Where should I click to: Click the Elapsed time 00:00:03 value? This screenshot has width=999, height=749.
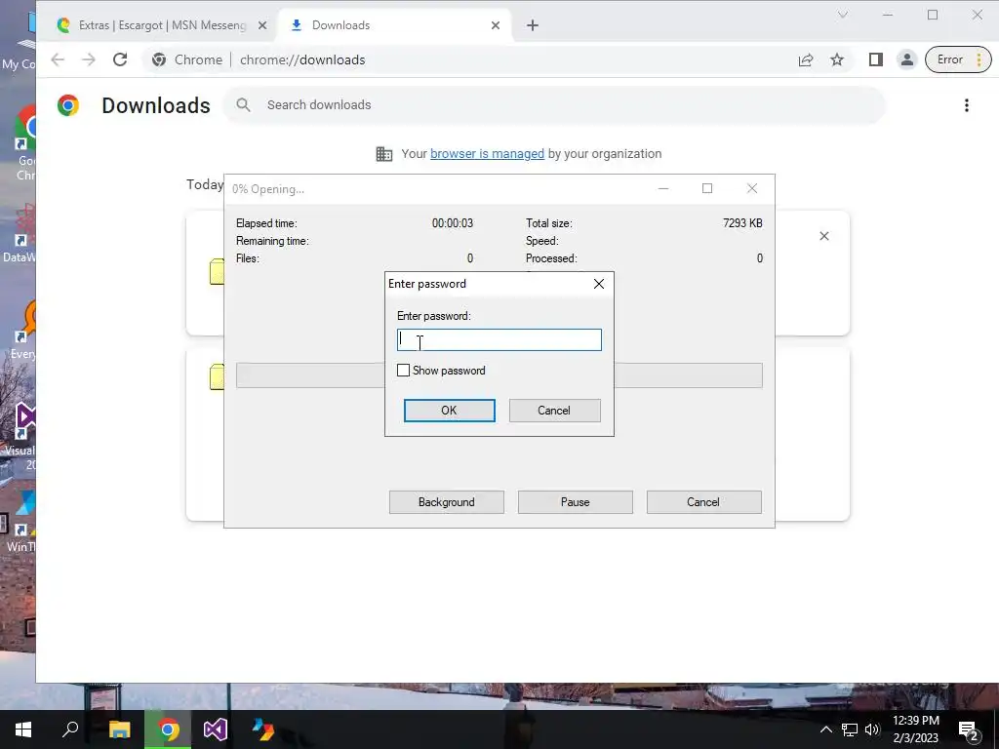pyautogui.click(x=453, y=223)
